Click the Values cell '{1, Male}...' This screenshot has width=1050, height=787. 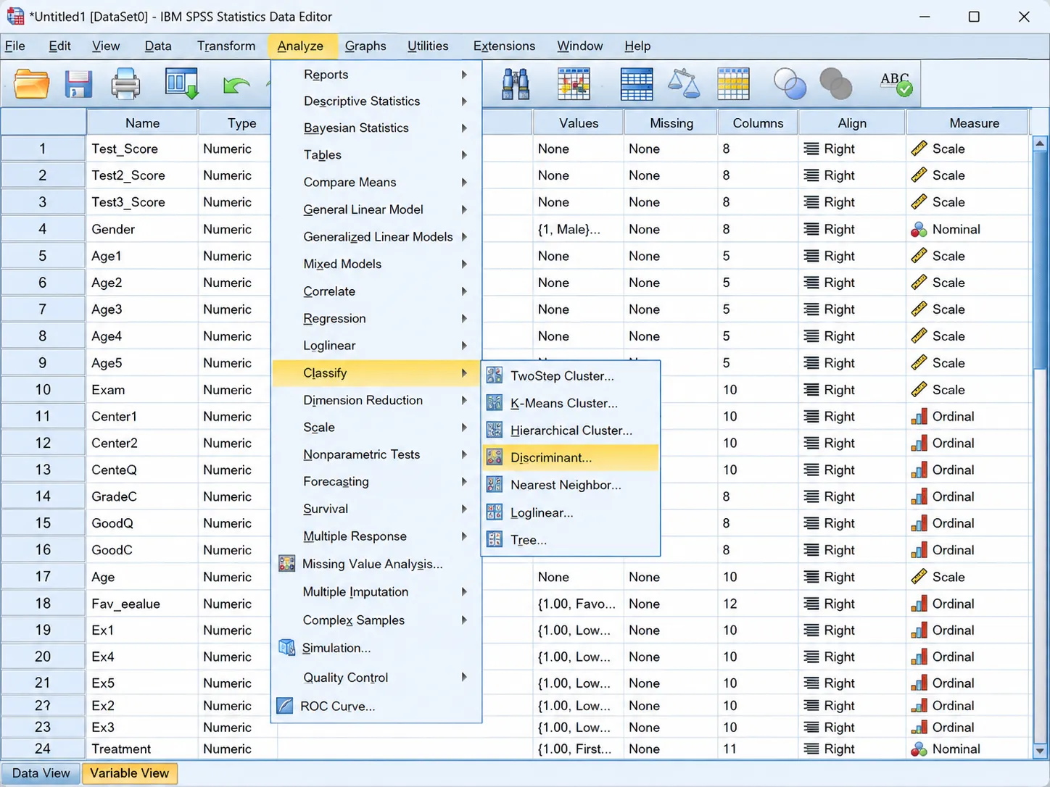578,229
